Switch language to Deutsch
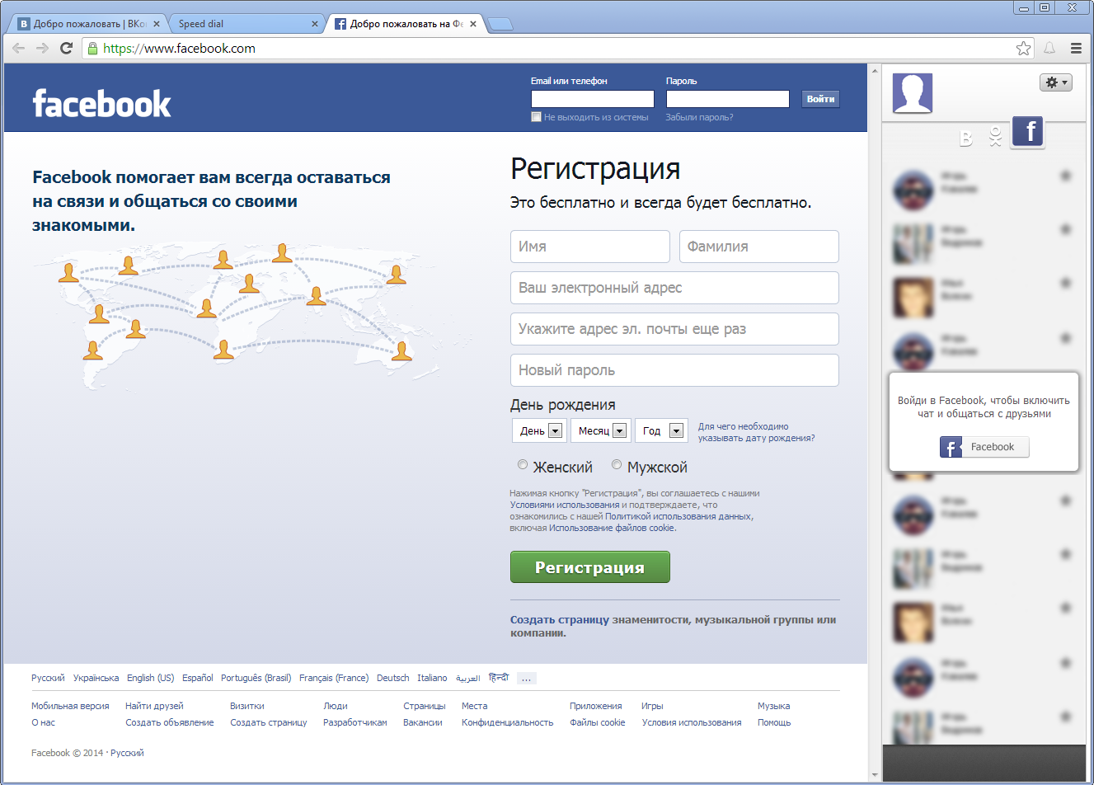Screen dimensions: 1094x785 (x=393, y=679)
